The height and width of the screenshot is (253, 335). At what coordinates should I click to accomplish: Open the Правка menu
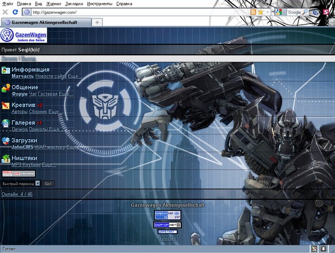point(24,4)
